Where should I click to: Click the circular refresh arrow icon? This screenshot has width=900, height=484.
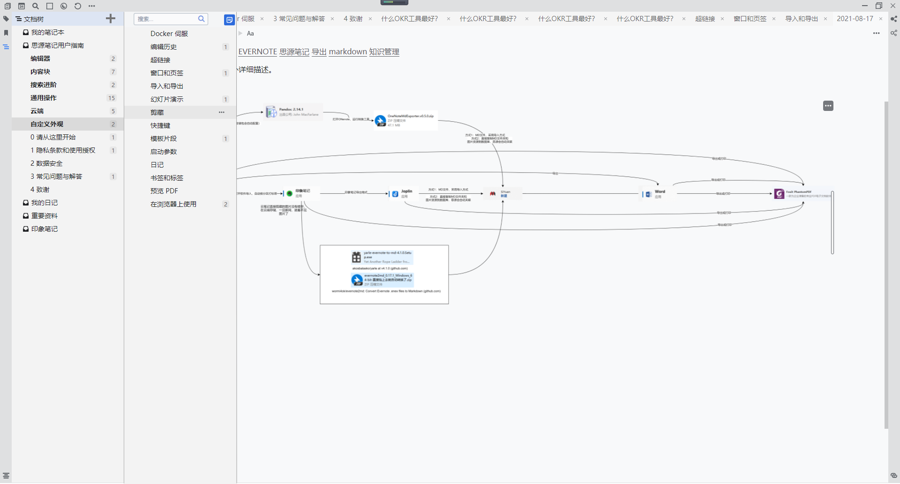pos(78,6)
